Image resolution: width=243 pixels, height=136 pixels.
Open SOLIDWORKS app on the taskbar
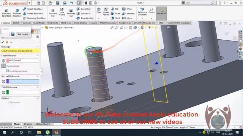click(x=56, y=132)
